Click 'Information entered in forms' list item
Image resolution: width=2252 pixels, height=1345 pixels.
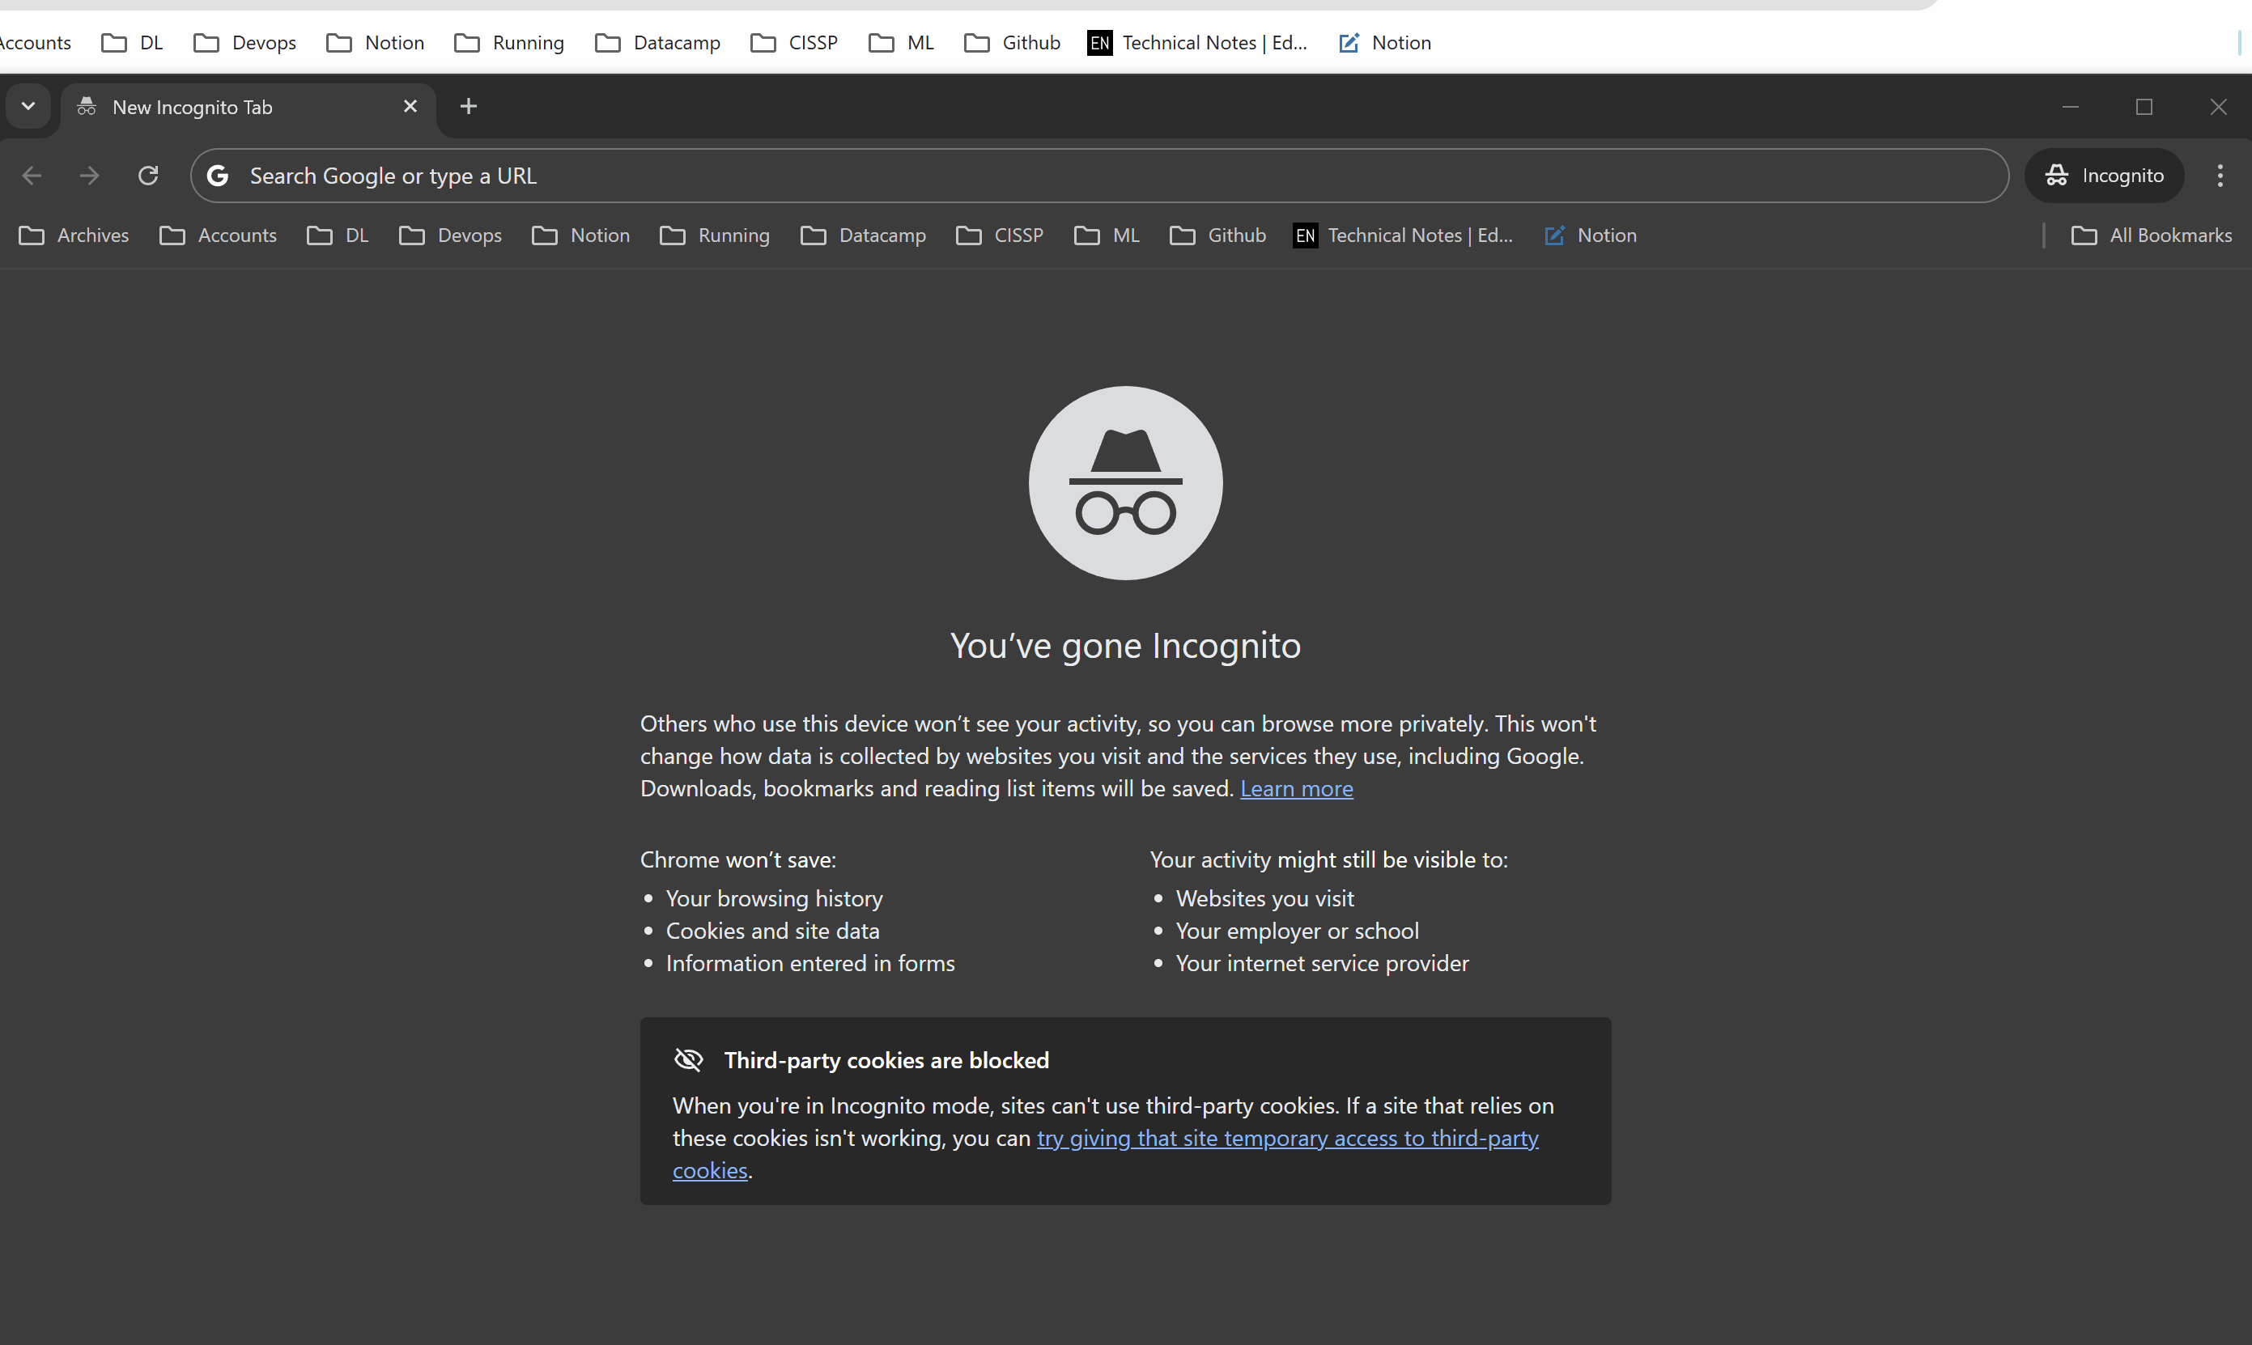810,964
